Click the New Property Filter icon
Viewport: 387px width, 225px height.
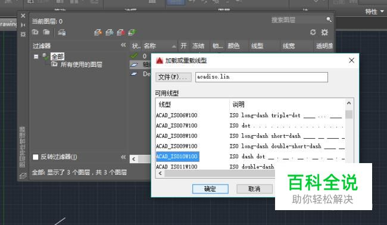coord(35,32)
